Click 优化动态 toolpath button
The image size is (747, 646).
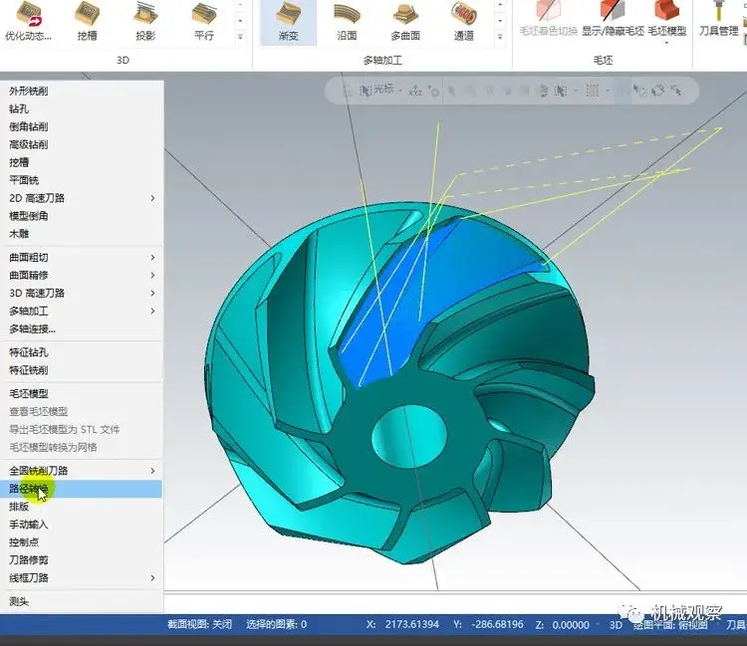[29, 22]
